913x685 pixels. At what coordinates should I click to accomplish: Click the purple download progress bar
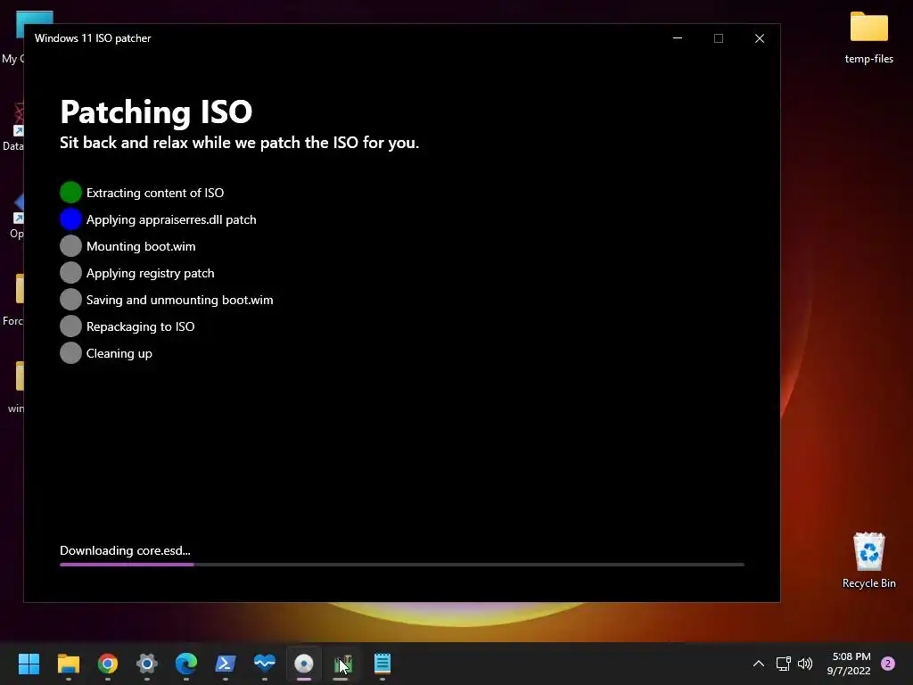pos(402,565)
